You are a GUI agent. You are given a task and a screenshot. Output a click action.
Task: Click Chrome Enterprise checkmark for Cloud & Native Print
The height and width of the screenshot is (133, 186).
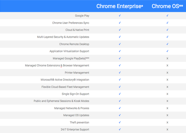pyautogui.click(x=120, y=30)
